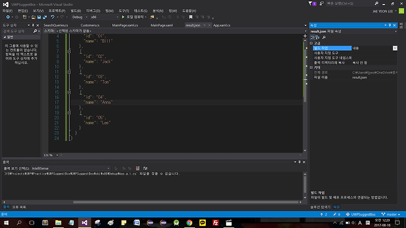The height and width of the screenshot is (228, 406).
Task: Pin the output panel with pushpin icon
Action: point(299,162)
